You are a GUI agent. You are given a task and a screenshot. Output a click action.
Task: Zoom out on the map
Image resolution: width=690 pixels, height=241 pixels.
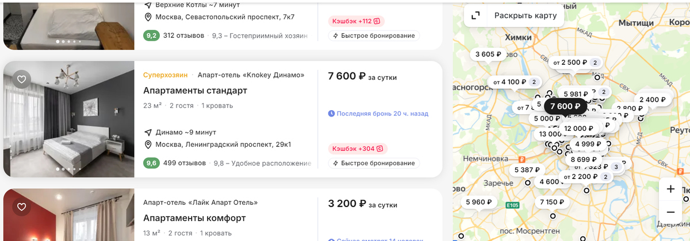pos(670,211)
